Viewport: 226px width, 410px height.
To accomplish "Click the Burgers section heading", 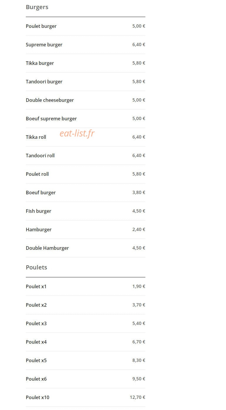I will point(37,7).
